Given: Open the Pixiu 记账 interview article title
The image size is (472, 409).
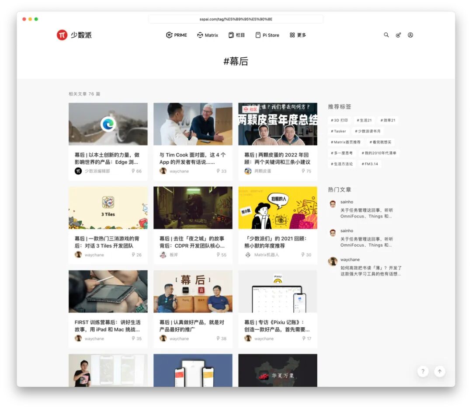Looking at the screenshot, I should tap(277, 326).
